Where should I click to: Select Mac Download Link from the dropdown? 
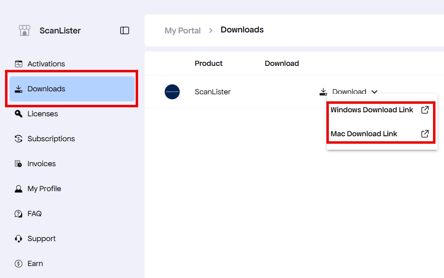tap(364, 134)
